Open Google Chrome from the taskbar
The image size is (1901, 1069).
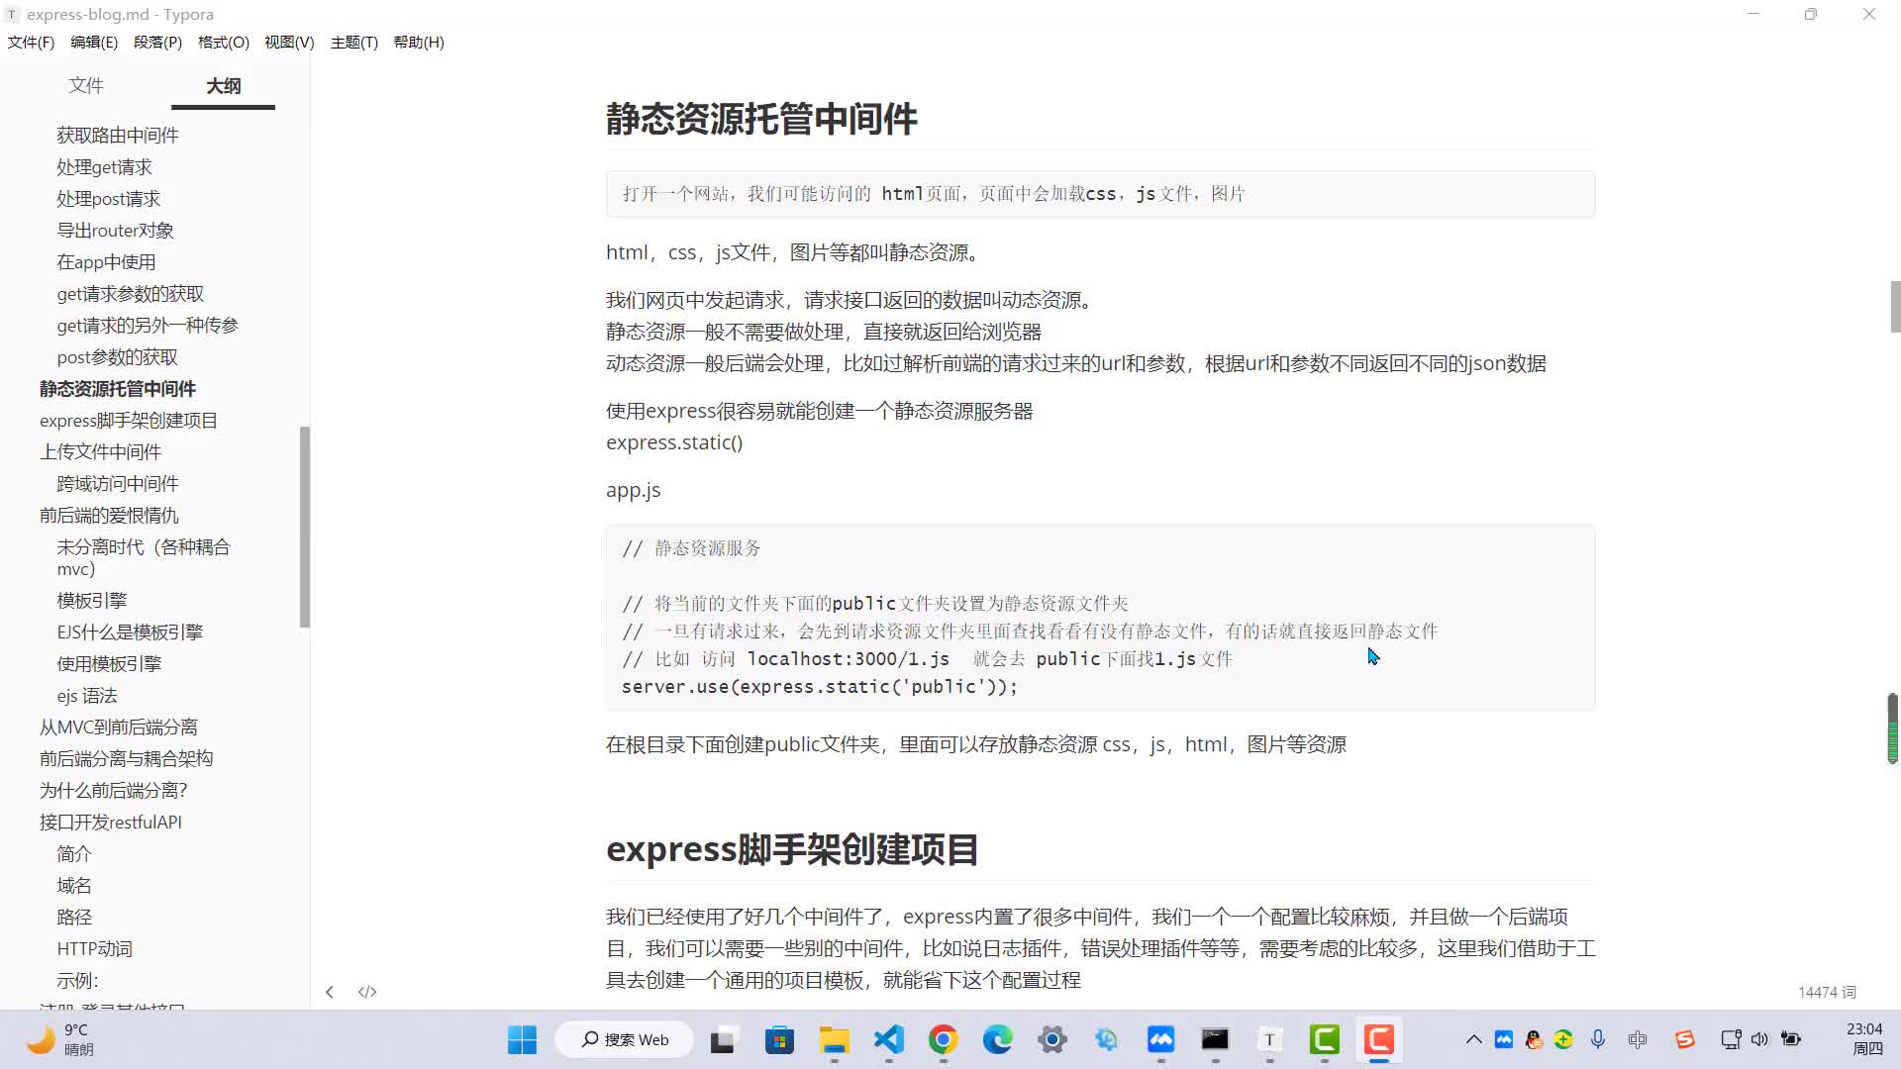tap(943, 1039)
